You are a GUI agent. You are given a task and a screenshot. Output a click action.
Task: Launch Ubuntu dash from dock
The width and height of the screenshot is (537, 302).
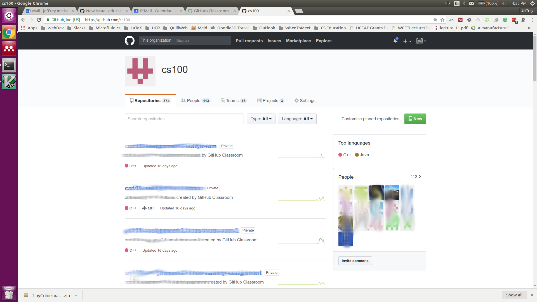pos(9,15)
